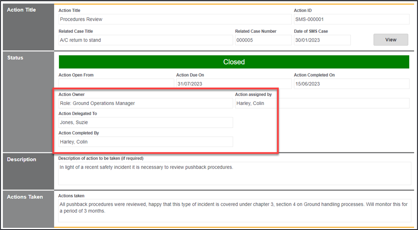Select the Status section header

(15, 58)
